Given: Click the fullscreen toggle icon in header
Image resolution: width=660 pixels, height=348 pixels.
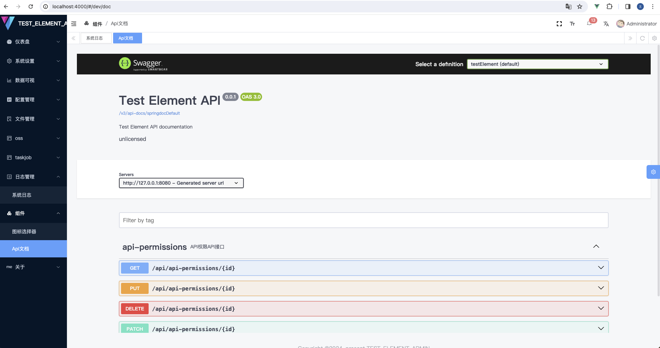Looking at the screenshot, I should pyautogui.click(x=559, y=24).
